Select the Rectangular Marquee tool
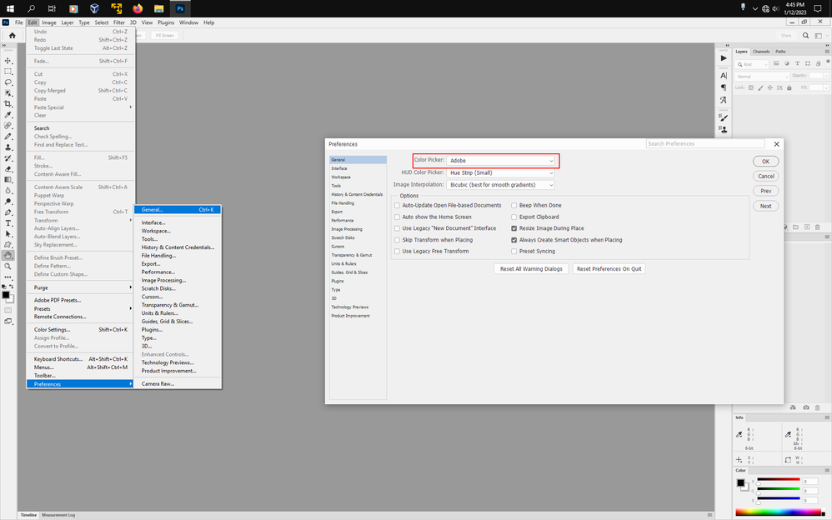 pyautogui.click(x=8, y=71)
